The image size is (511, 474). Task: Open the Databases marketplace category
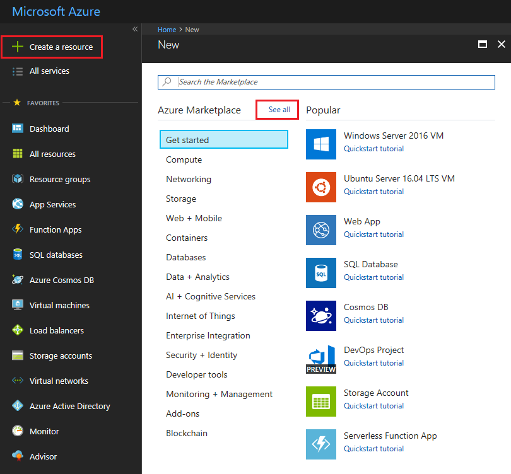click(186, 257)
